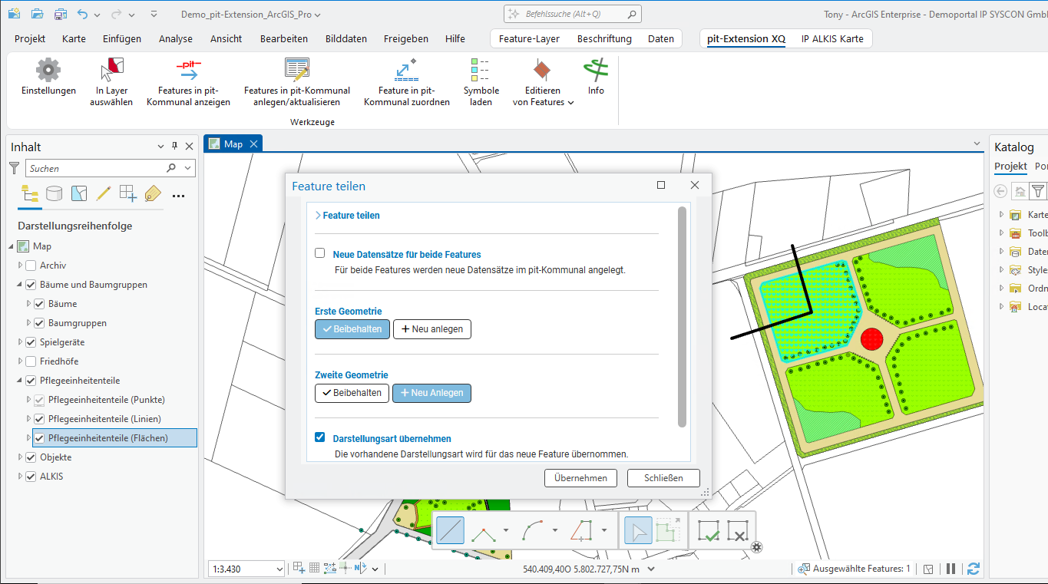The width and height of the screenshot is (1048, 584).
Task: Click the 'Symbole laden' tool
Action: (x=481, y=79)
